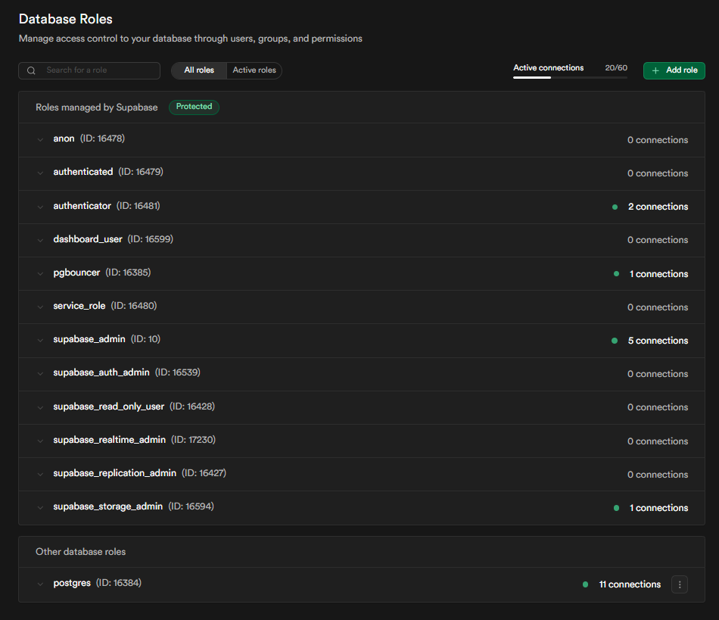Click the Protected badge
Image resolution: width=719 pixels, height=620 pixels.
[x=194, y=107]
